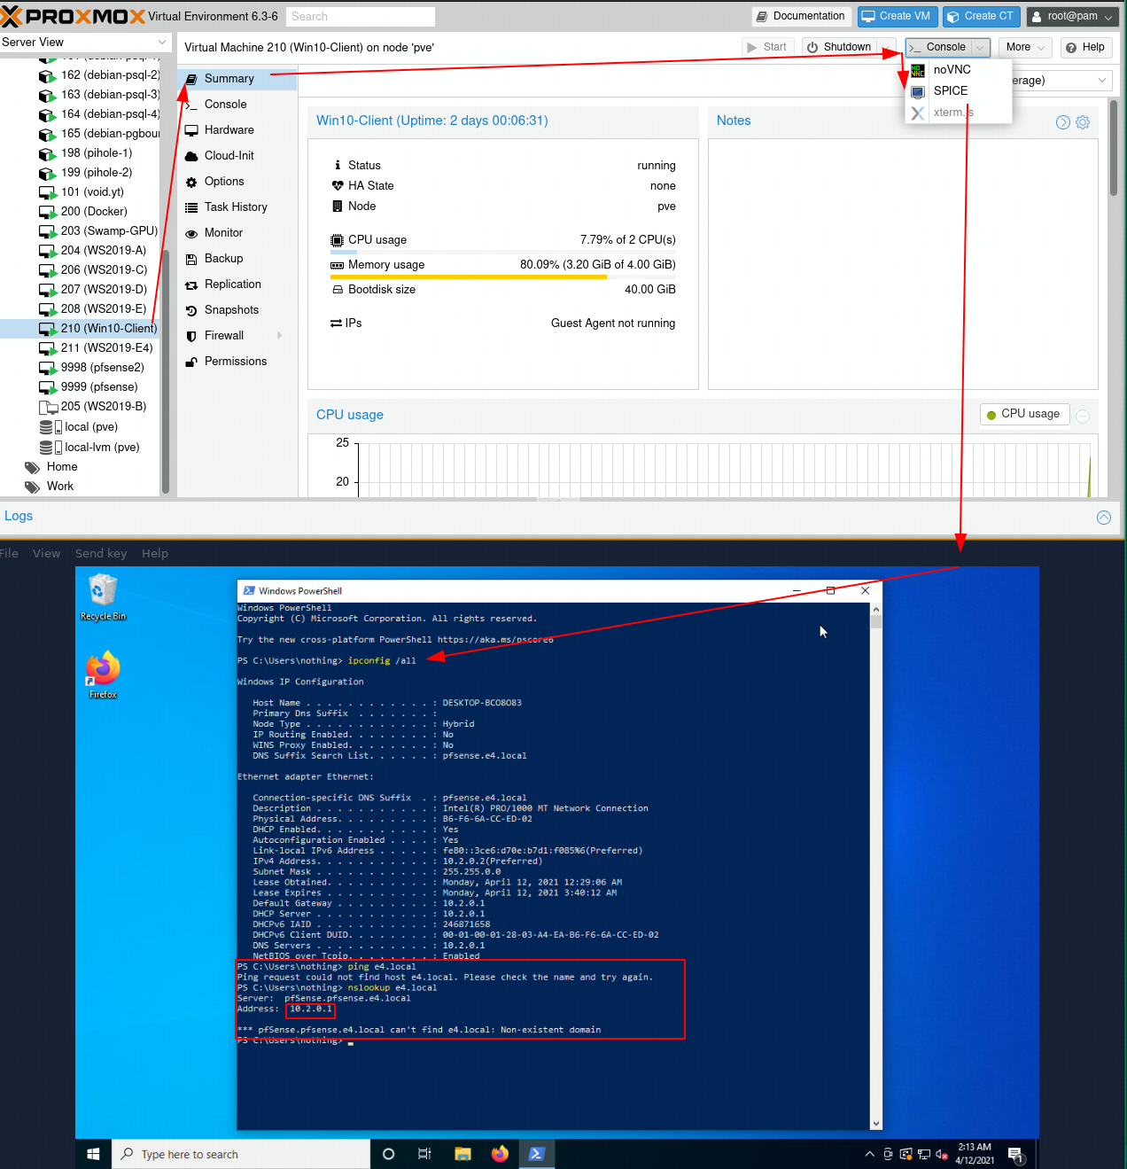Go to the Backup tab
The image size is (1127, 1169).
tap(237, 259)
